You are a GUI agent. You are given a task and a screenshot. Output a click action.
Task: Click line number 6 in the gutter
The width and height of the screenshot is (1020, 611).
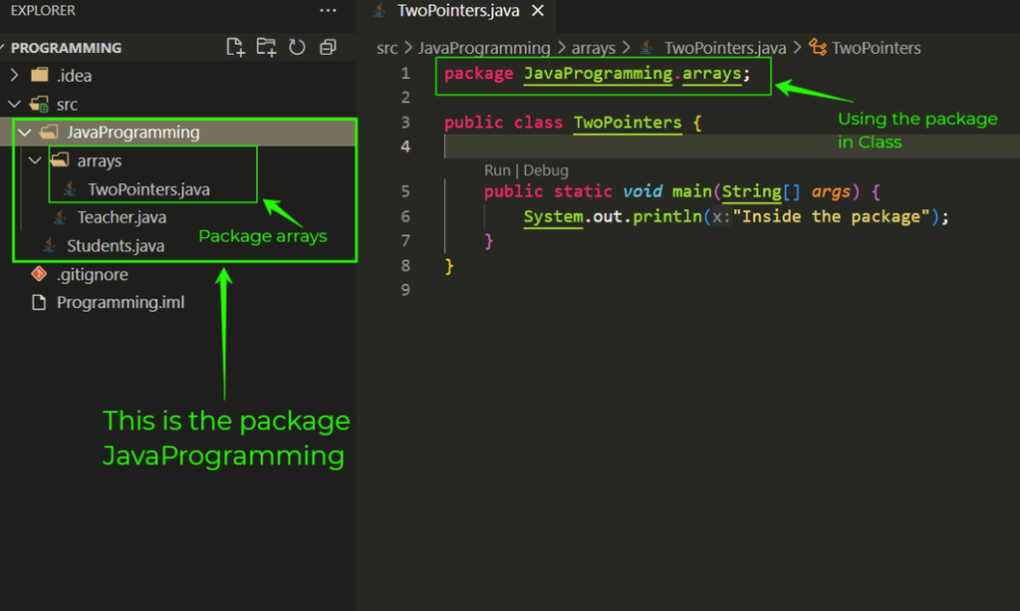405,216
